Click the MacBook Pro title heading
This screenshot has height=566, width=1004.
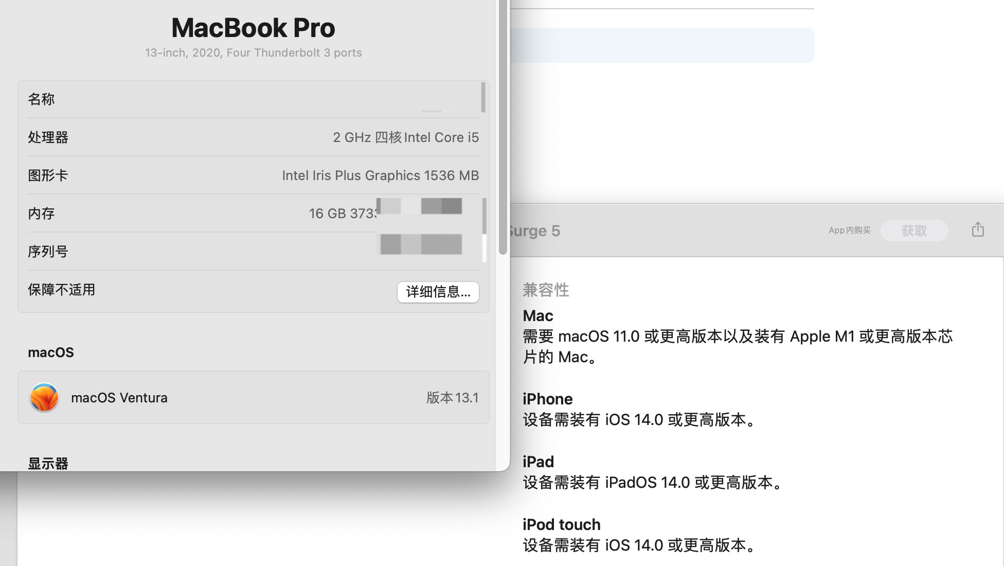click(x=253, y=28)
